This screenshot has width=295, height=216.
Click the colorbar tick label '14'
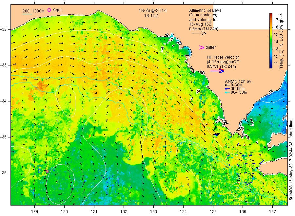pos(276,42)
